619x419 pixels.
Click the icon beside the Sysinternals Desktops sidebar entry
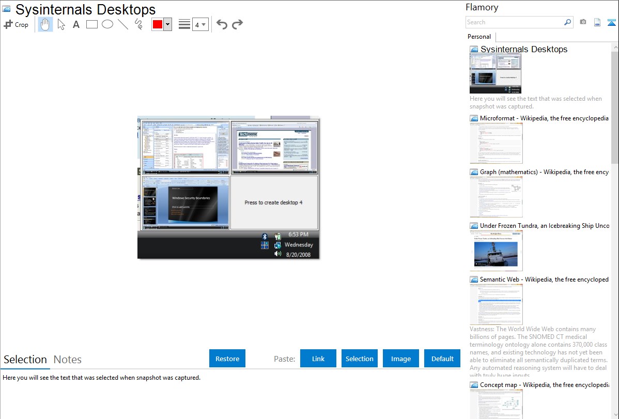474,50
